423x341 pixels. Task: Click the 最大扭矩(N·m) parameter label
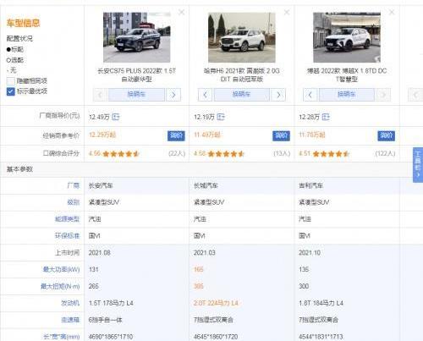click(60, 286)
